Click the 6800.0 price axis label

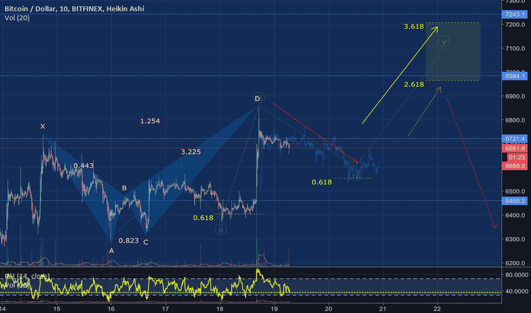pos(515,120)
